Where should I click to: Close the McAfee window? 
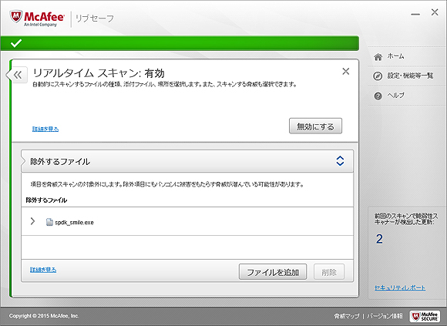click(x=435, y=12)
